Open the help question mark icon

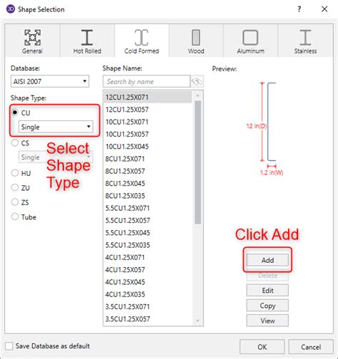coord(299,9)
